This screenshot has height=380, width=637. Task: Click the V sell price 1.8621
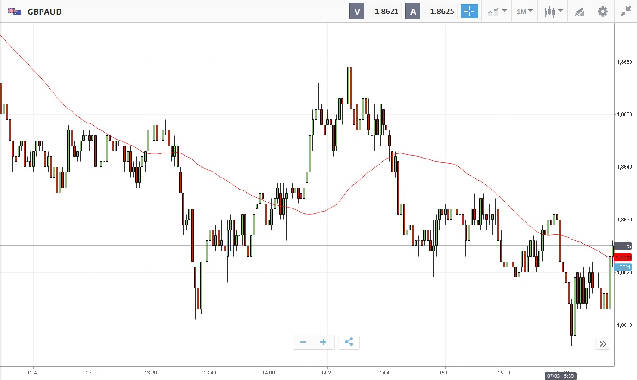[x=375, y=12]
